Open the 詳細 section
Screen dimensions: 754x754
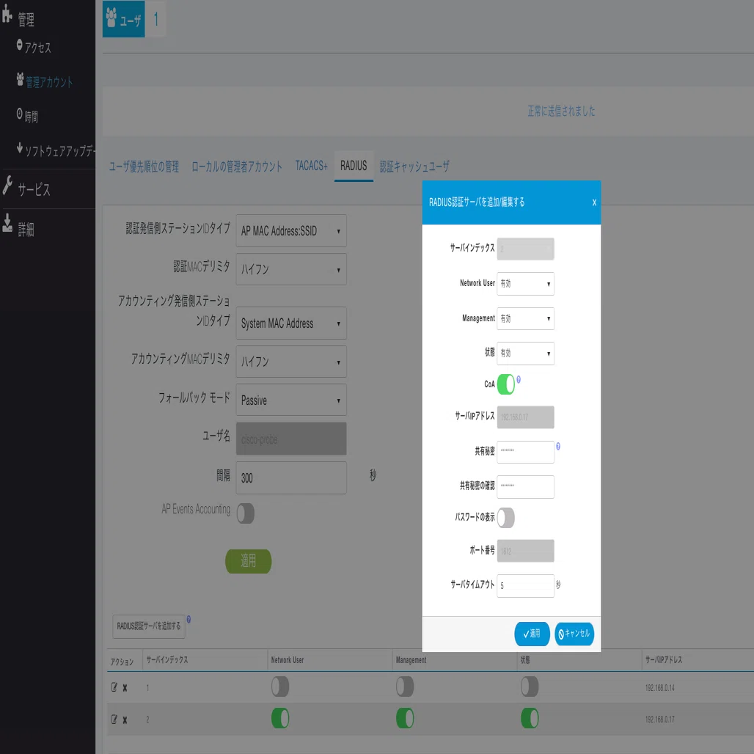[18, 228]
